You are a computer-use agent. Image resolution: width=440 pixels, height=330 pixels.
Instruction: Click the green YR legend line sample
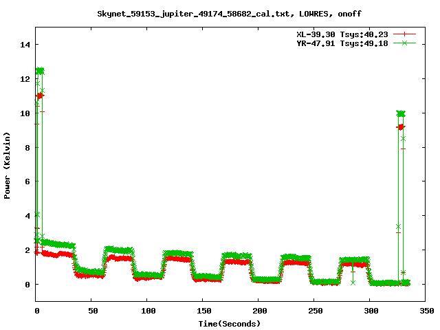coord(404,43)
